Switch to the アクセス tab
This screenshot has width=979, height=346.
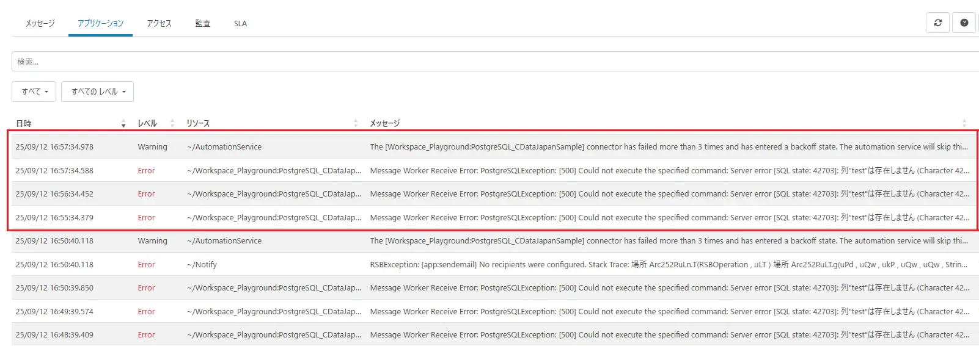(159, 23)
